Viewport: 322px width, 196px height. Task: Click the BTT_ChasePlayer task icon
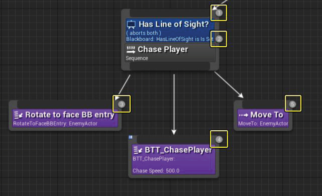click(138, 150)
